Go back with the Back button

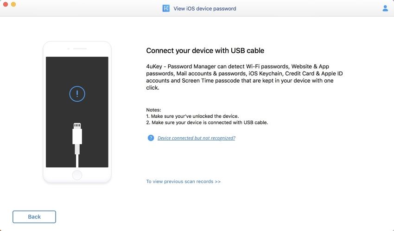click(34, 217)
